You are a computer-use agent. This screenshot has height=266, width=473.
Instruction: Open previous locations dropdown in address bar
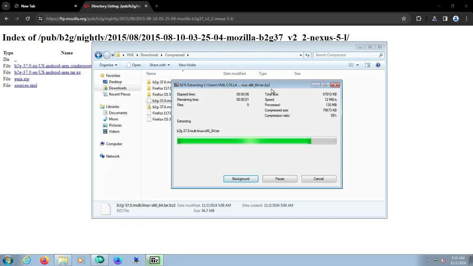coord(301,55)
